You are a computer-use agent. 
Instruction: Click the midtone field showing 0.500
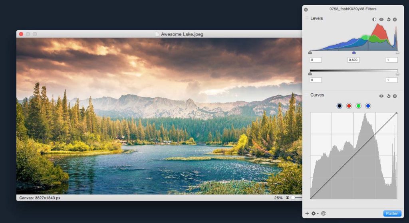(x=353, y=60)
